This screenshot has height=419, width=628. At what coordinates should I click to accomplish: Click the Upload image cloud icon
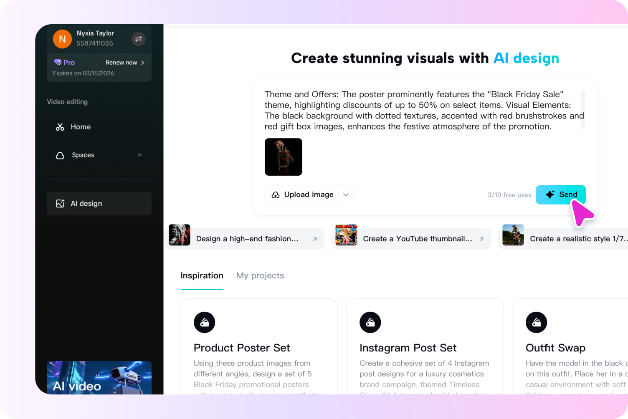pos(276,194)
